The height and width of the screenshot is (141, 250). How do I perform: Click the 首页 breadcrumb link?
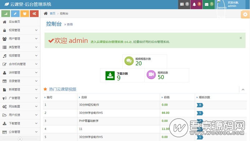52,13
